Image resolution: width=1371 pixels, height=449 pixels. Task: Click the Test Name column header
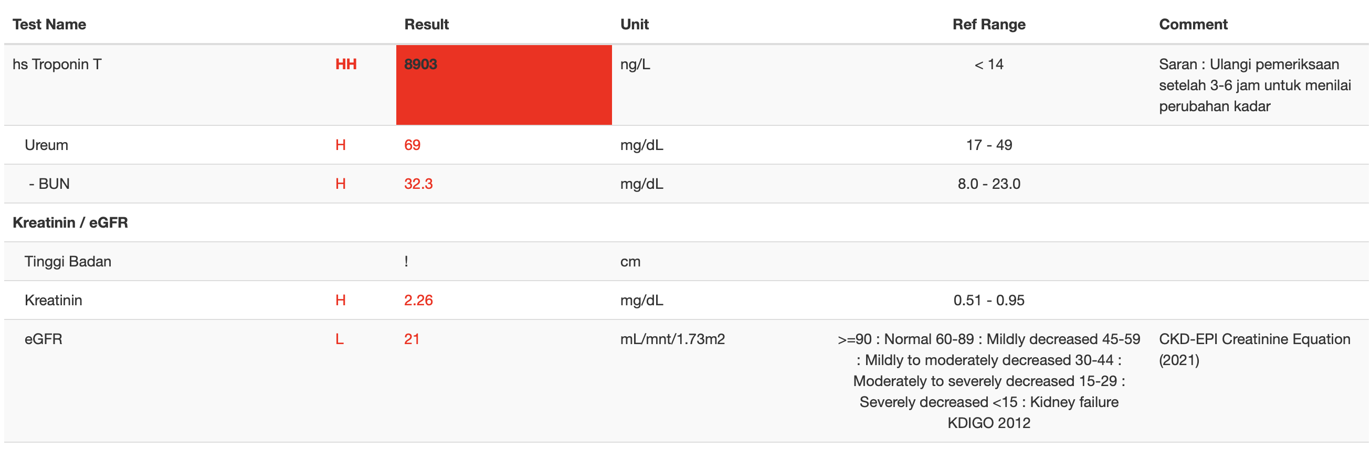[x=49, y=25]
